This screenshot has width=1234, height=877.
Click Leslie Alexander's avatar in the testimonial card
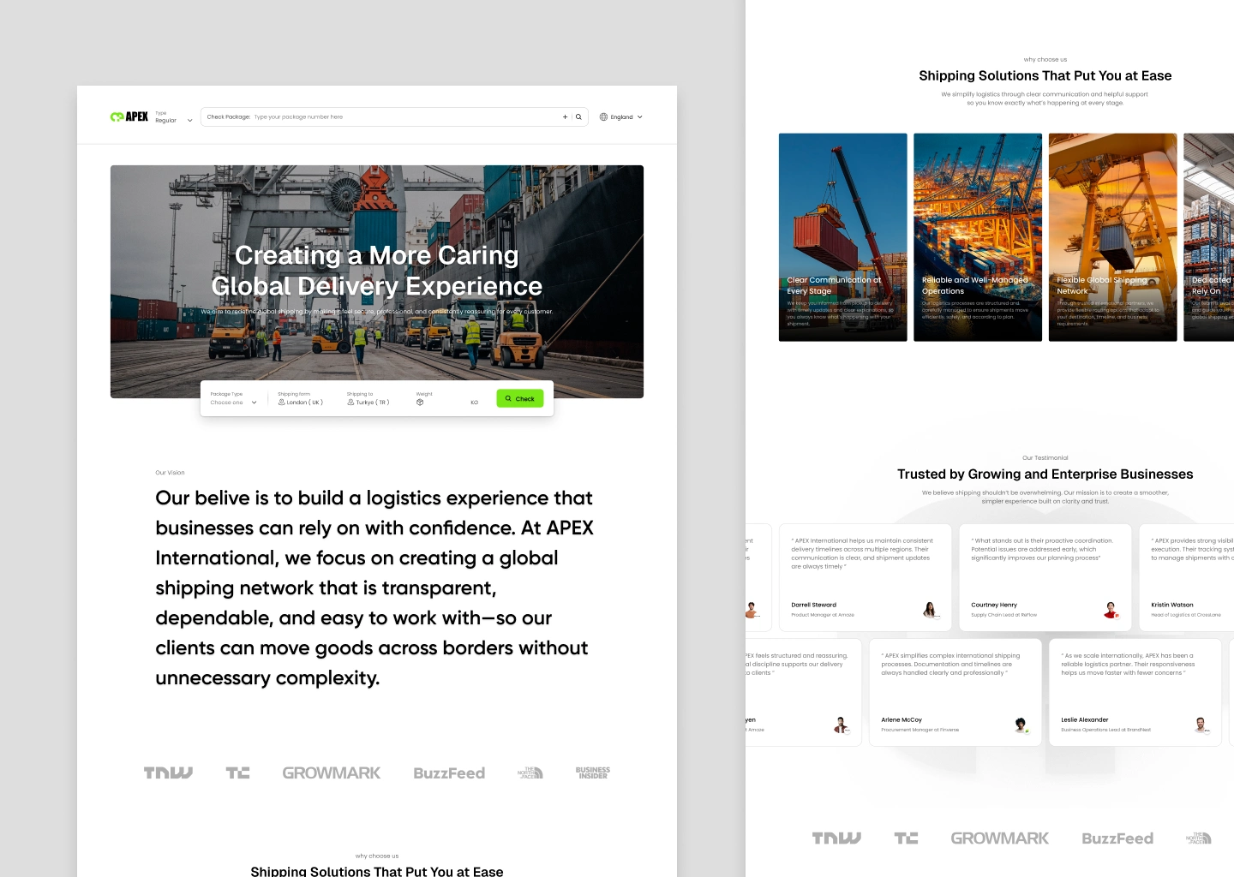tap(1201, 725)
